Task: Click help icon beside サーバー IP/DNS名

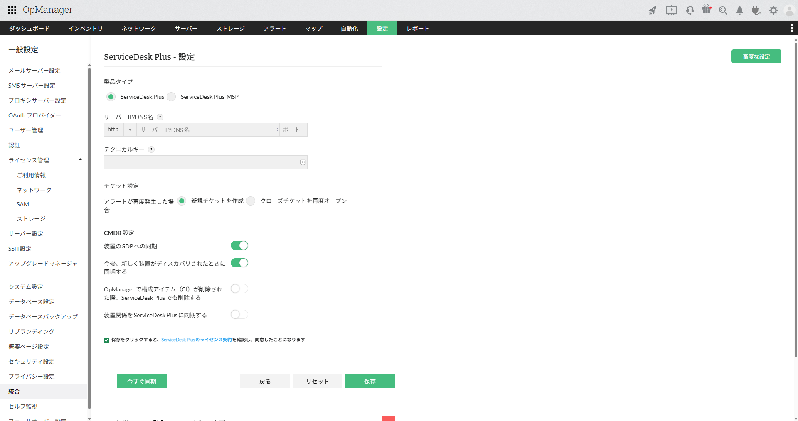Action: 160,117
